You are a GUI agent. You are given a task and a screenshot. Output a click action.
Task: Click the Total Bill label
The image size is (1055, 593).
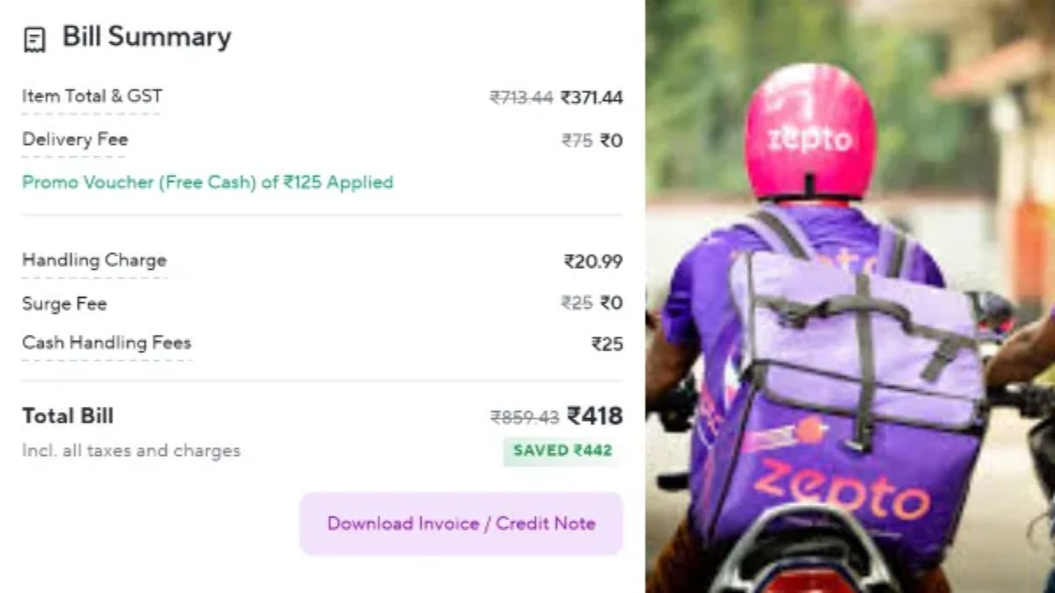(x=68, y=416)
